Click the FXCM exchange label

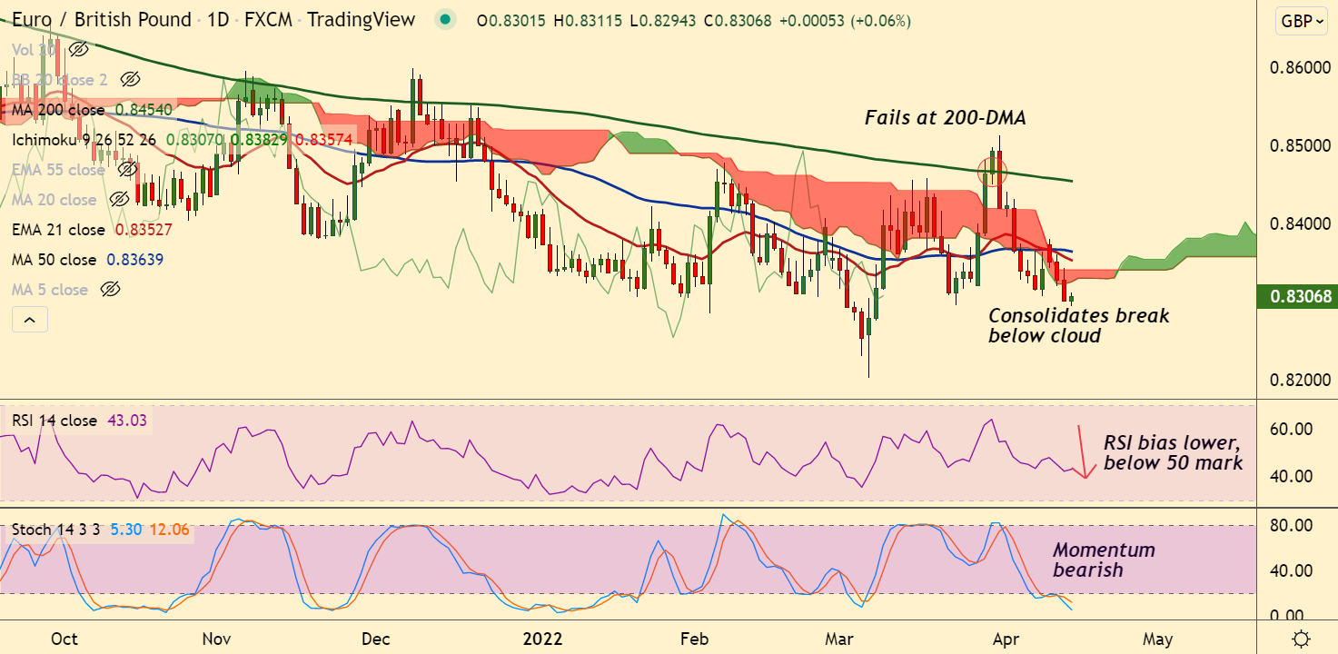(x=270, y=20)
